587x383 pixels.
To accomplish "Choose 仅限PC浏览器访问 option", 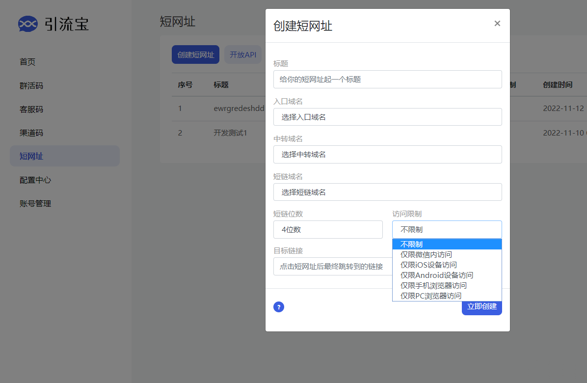I will 431,296.
